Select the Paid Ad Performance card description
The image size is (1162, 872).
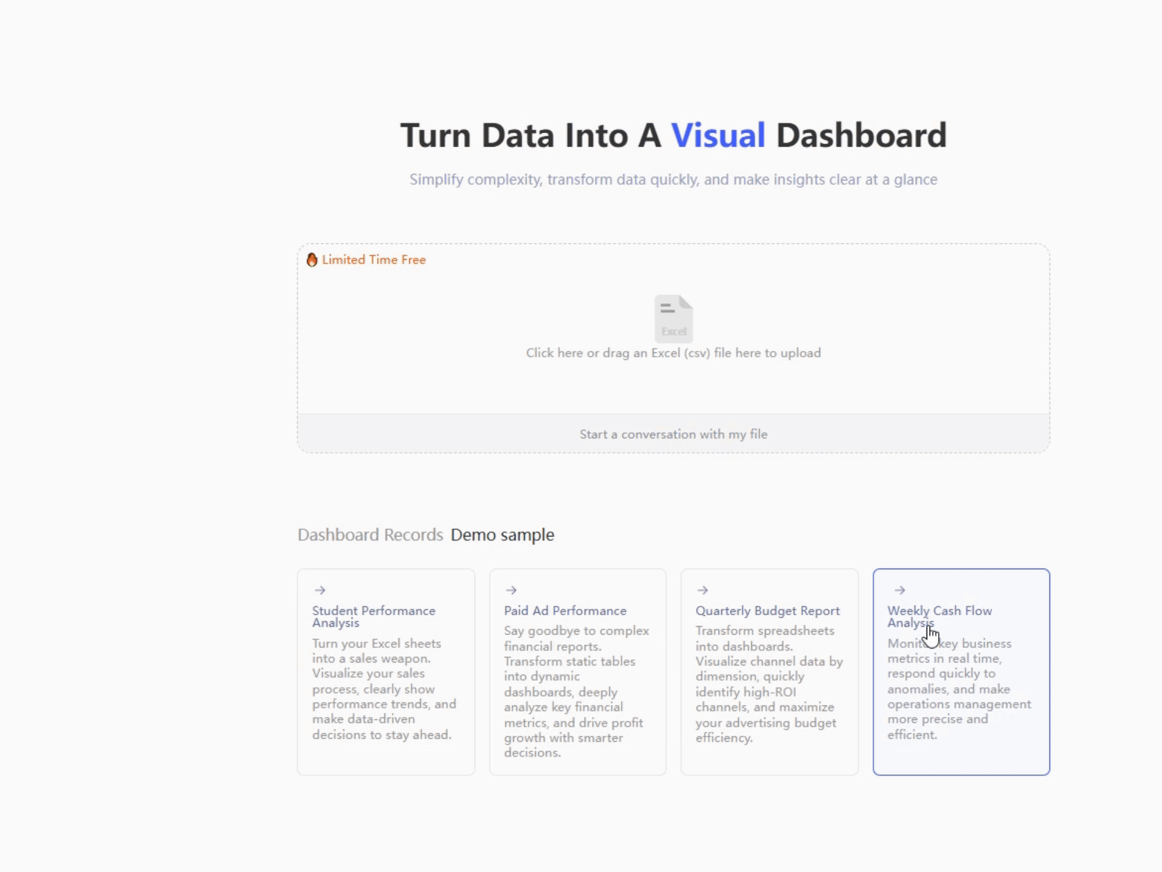point(576,692)
